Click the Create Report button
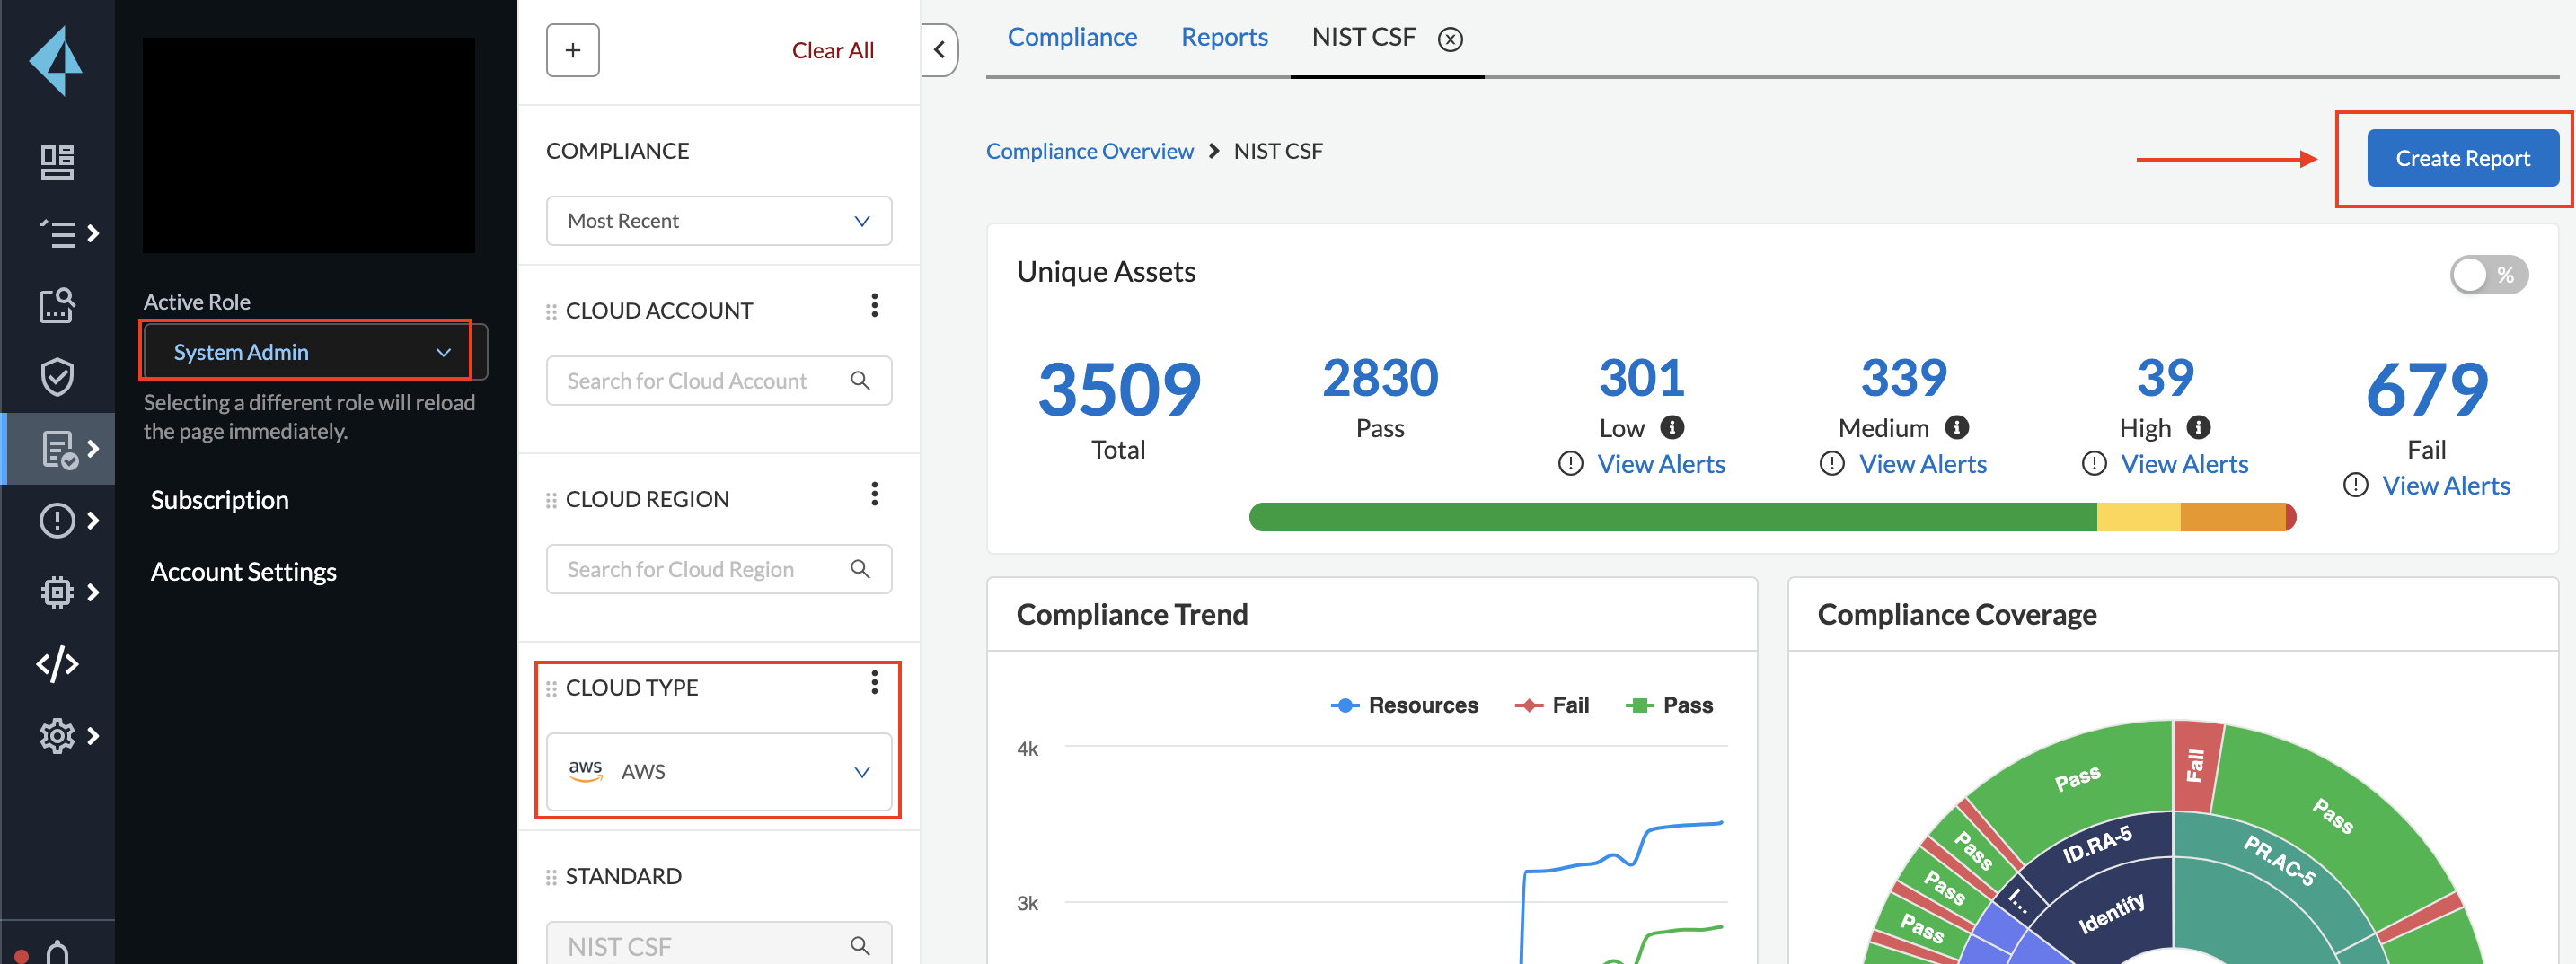The image size is (2576, 964). [2461, 158]
